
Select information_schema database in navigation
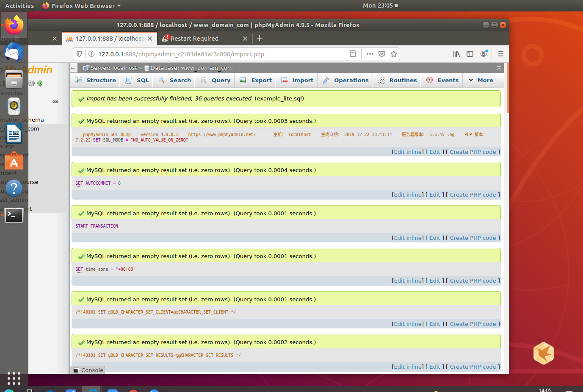click(x=22, y=120)
